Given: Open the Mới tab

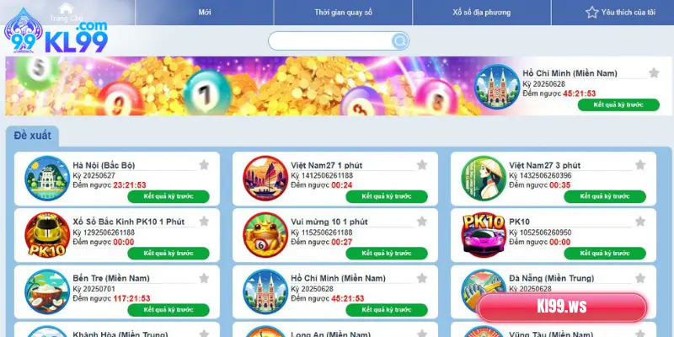Looking at the screenshot, I should 205,13.
